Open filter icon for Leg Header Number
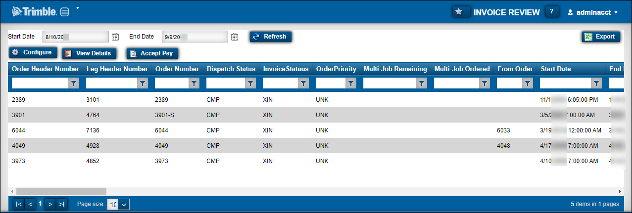Viewport: 632px width, 213px height. click(x=143, y=85)
